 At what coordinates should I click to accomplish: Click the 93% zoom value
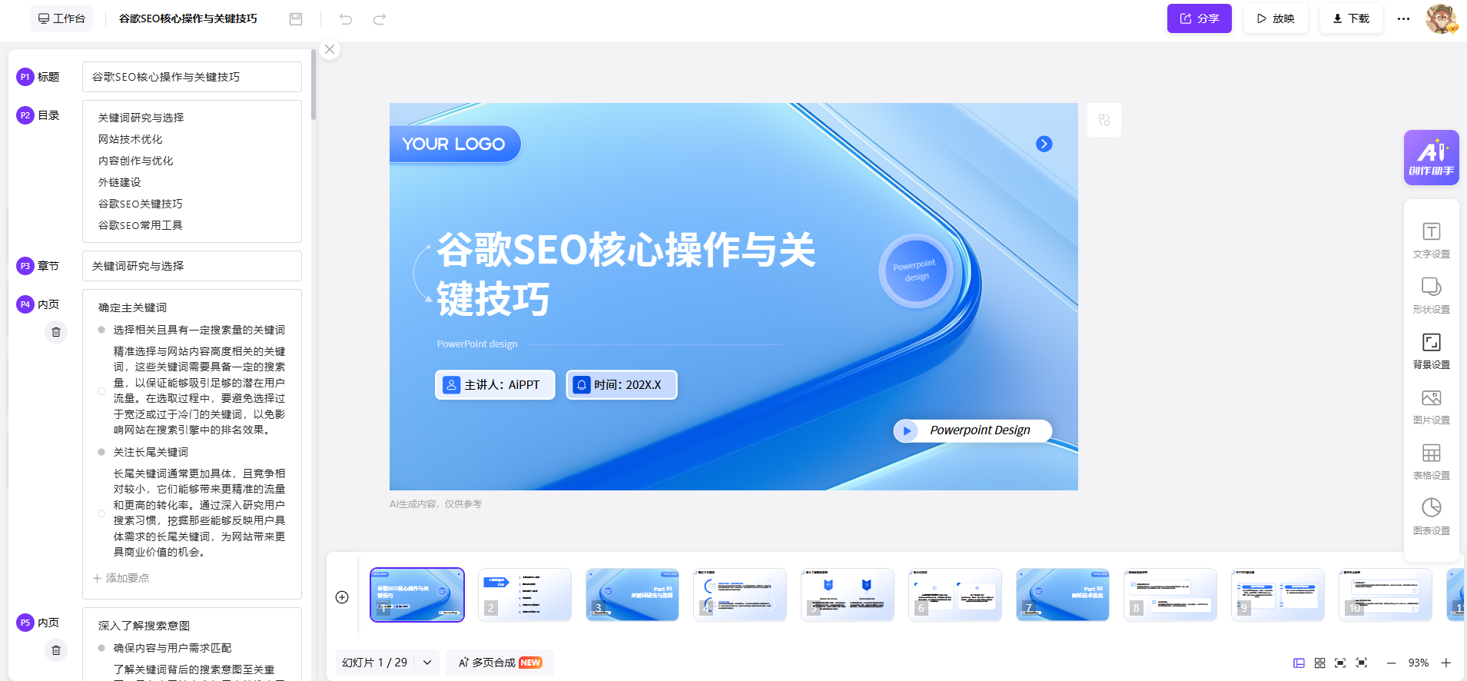point(1419,663)
